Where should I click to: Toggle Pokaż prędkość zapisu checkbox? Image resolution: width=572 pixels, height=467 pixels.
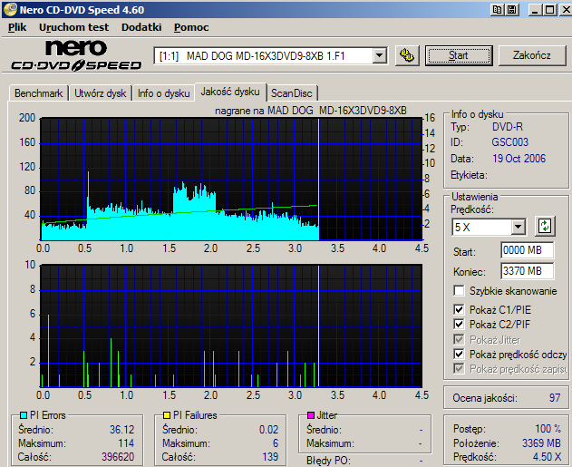(459, 368)
